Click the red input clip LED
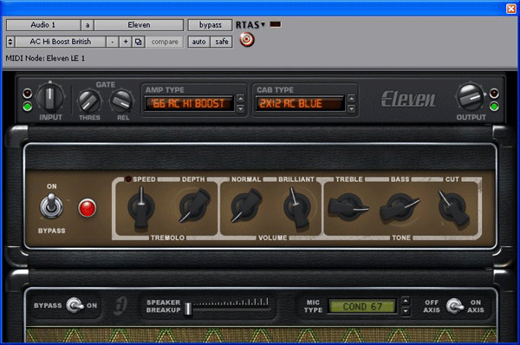 tap(28, 94)
